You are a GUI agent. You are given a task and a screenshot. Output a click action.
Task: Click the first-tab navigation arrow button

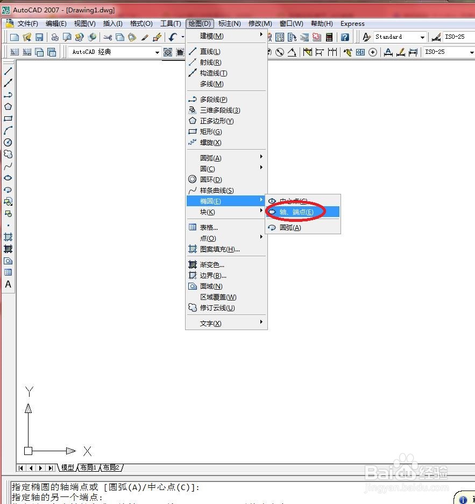click(21, 468)
